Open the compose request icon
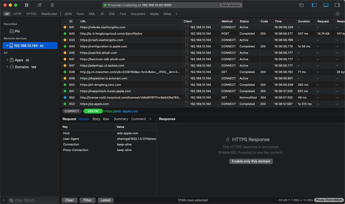This screenshot has width=345, height=204. pos(39,5)
